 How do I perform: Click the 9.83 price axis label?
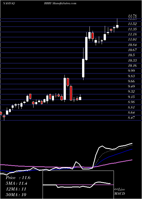coord(131,76)
